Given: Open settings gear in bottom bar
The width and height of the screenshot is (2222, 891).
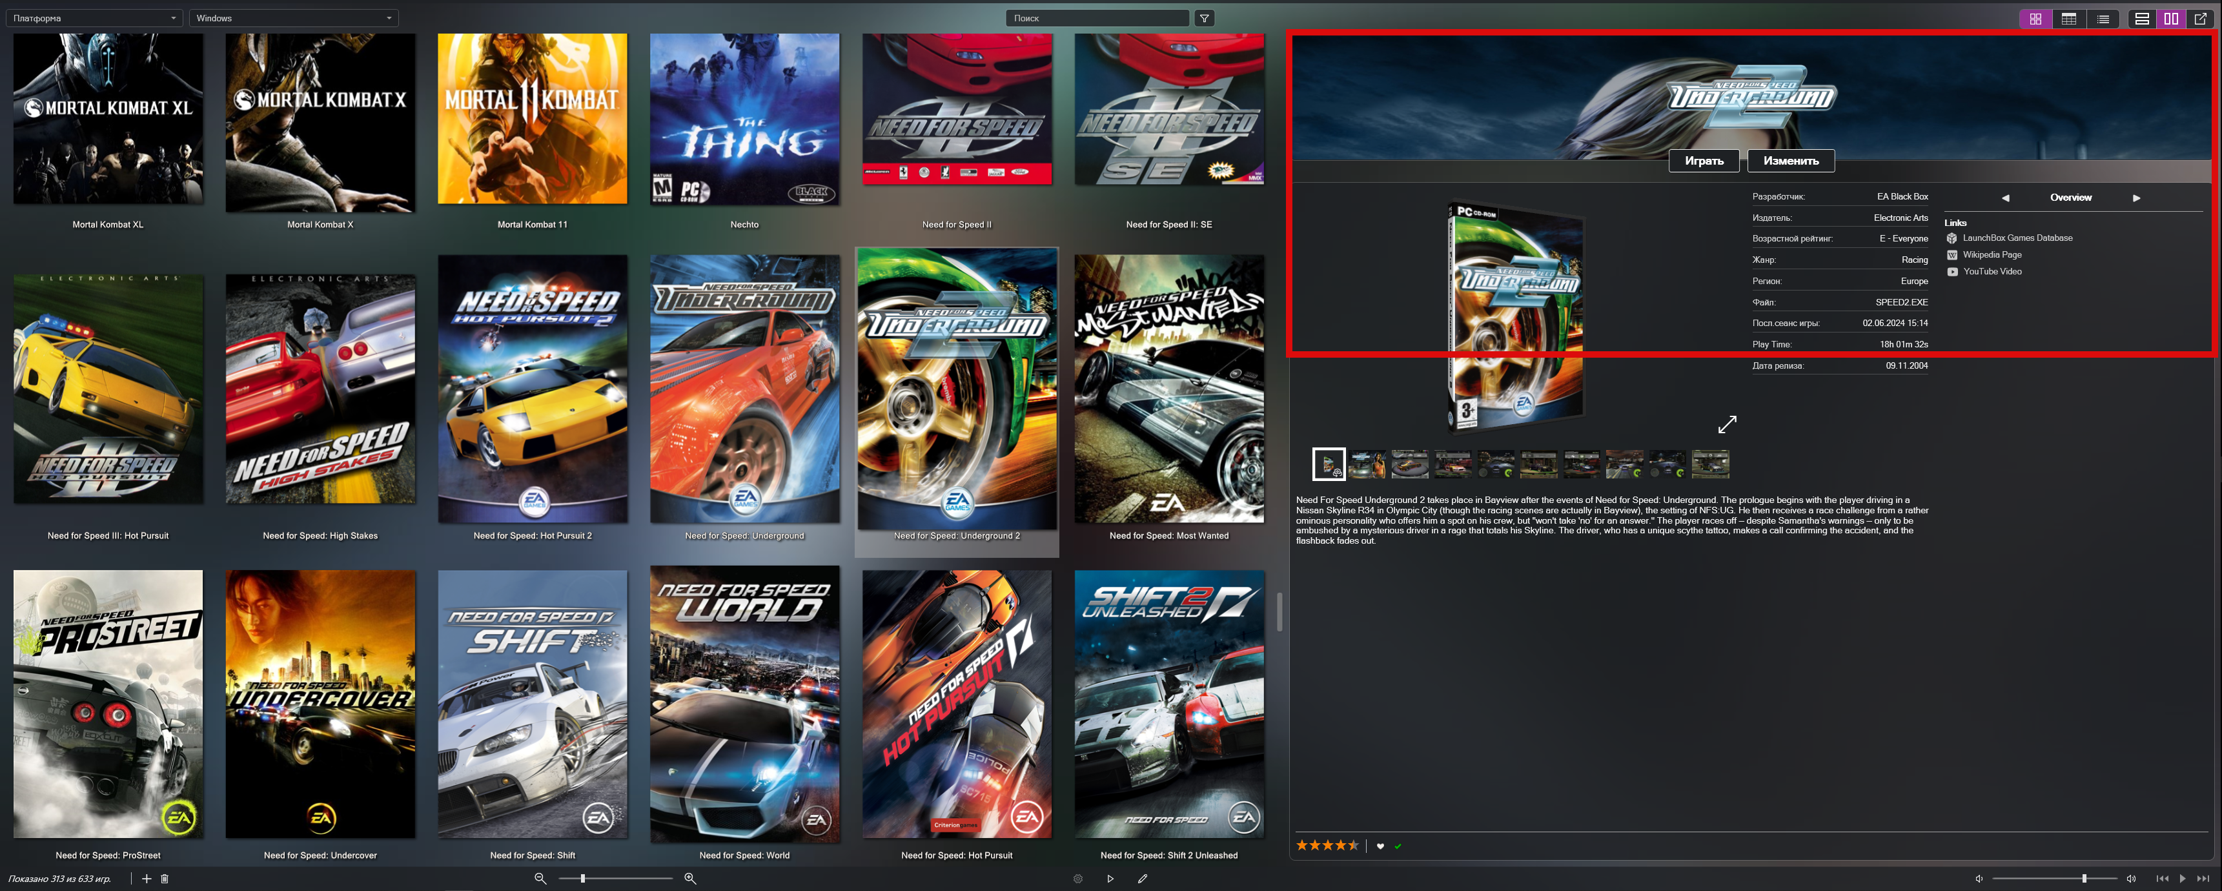Looking at the screenshot, I should click(x=1077, y=878).
